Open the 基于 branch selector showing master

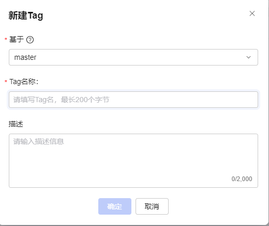tap(133, 57)
